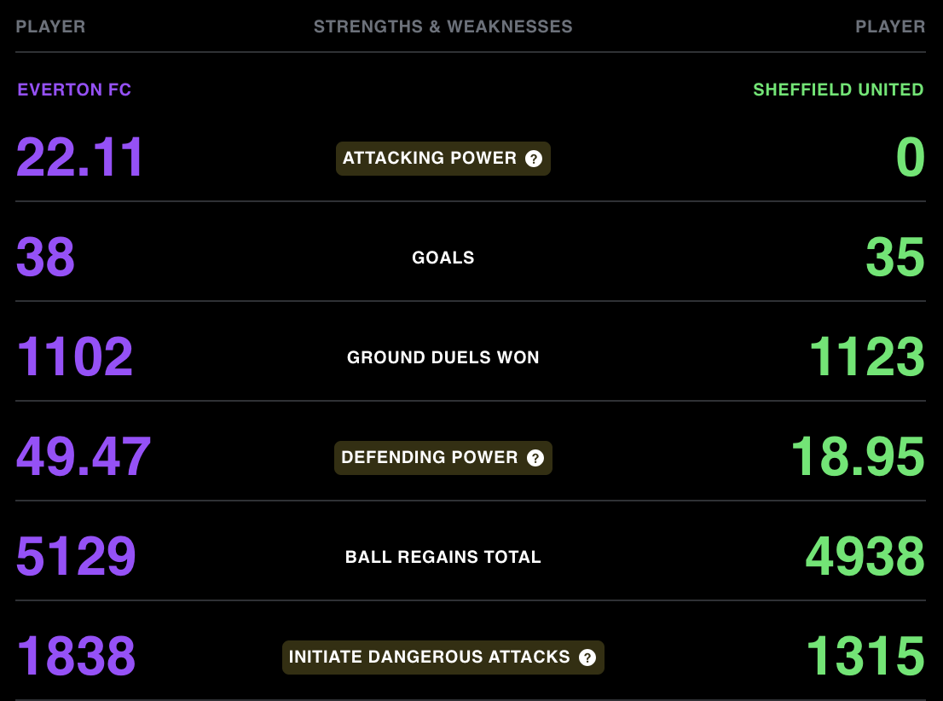Image resolution: width=943 pixels, height=701 pixels.
Task: Click the Ball Regains Total label
Action: tap(443, 557)
